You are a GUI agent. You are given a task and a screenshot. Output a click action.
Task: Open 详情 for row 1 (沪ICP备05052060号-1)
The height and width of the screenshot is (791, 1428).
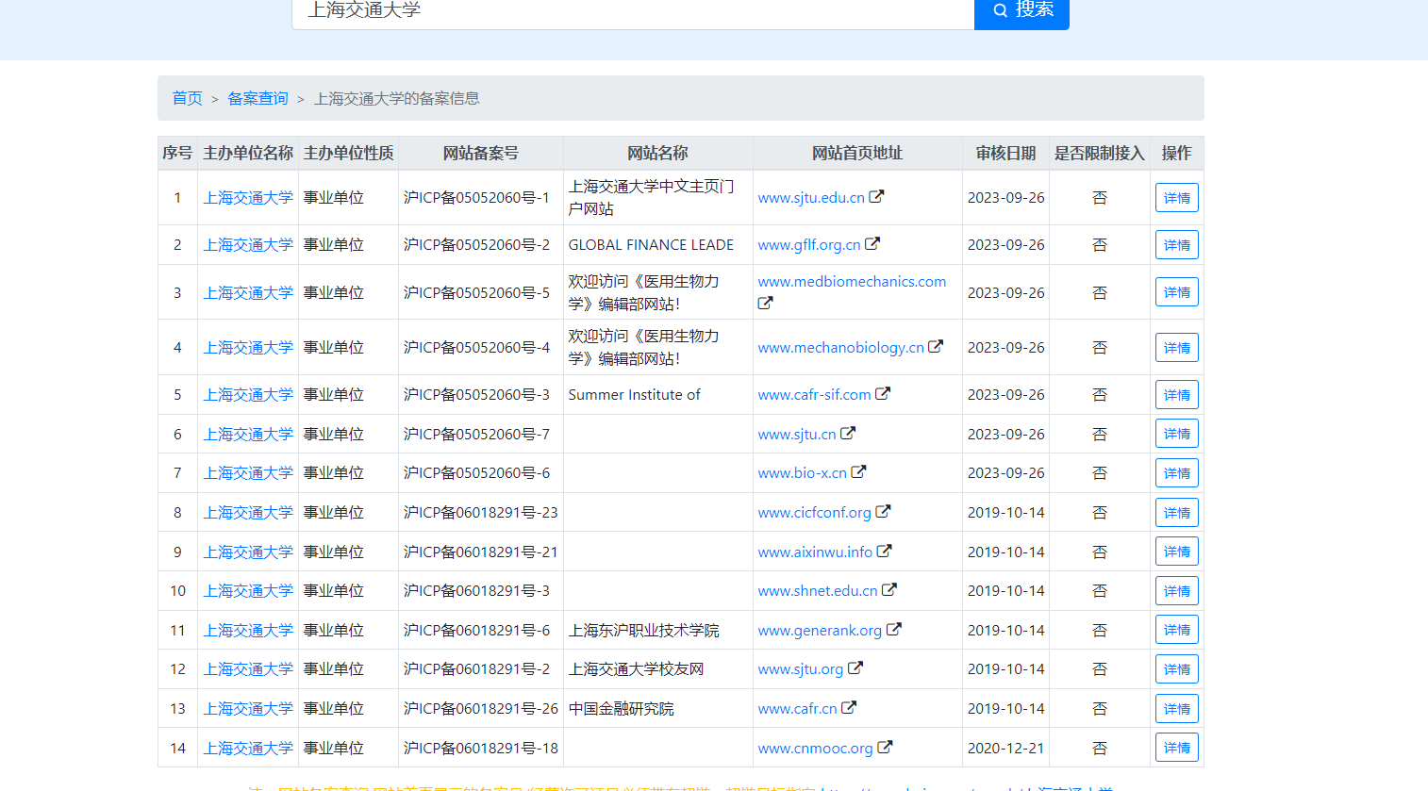[x=1176, y=198]
